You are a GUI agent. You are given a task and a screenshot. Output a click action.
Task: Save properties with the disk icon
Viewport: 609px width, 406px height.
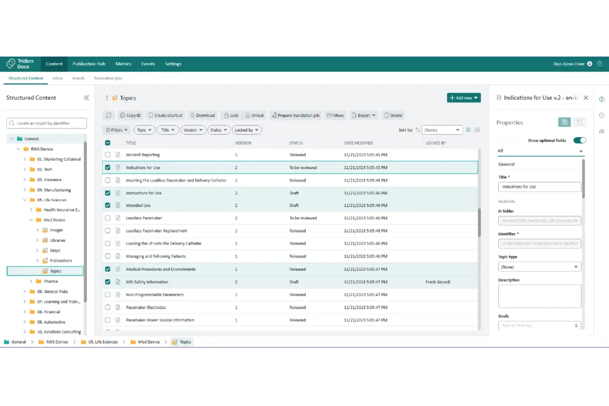[x=565, y=122]
